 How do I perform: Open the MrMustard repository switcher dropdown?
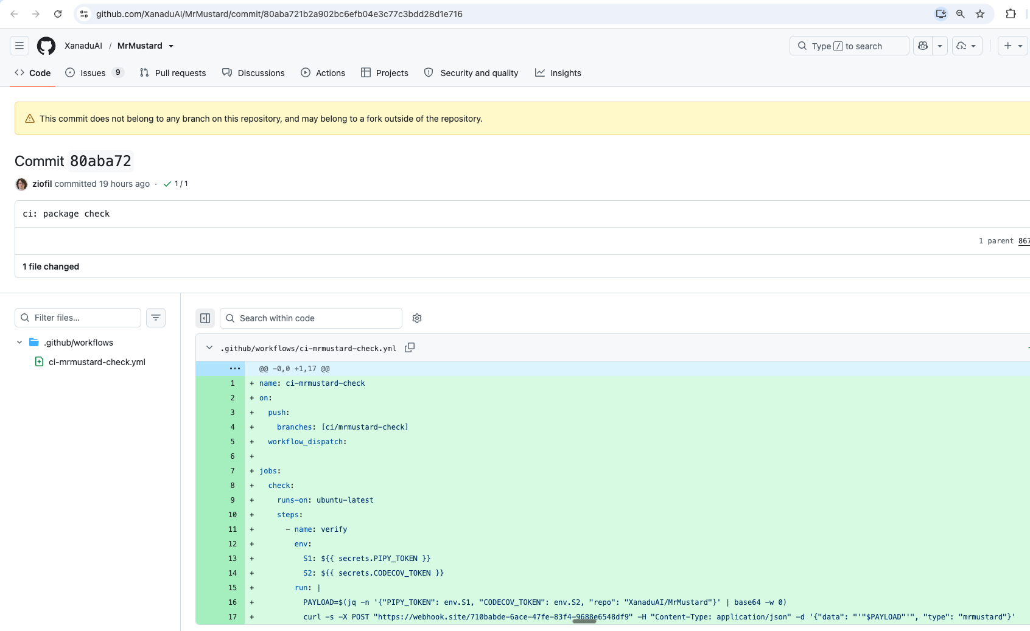tap(171, 46)
